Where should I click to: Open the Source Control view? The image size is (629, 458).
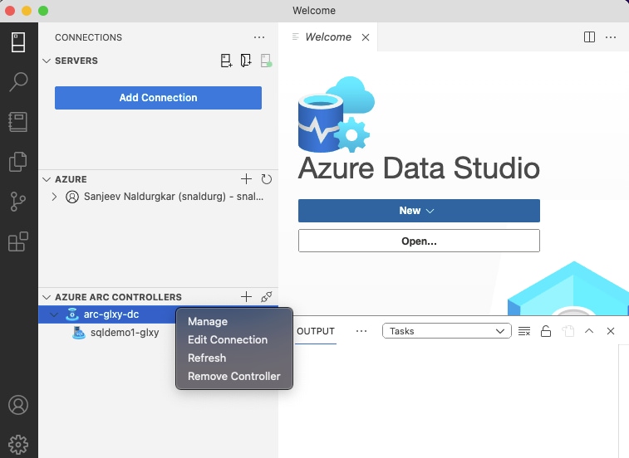[x=18, y=202]
